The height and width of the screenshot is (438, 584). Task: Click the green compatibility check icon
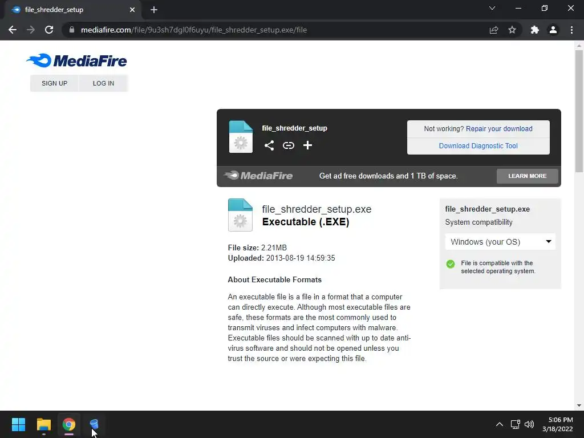451,264
